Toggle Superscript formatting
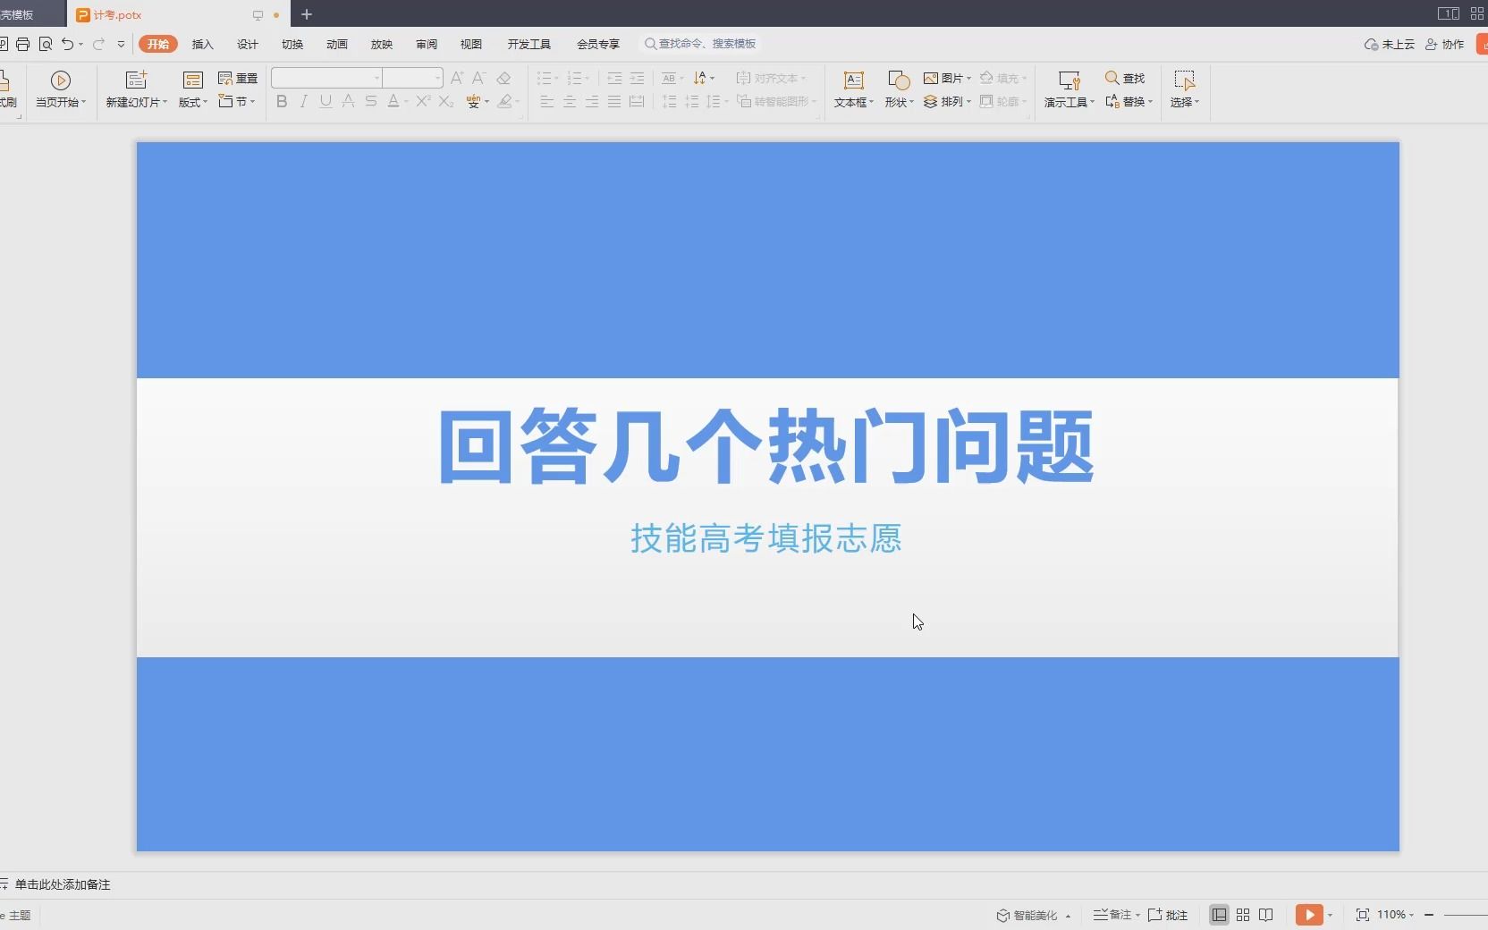Screen dimensions: 1488x930 (423, 102)
